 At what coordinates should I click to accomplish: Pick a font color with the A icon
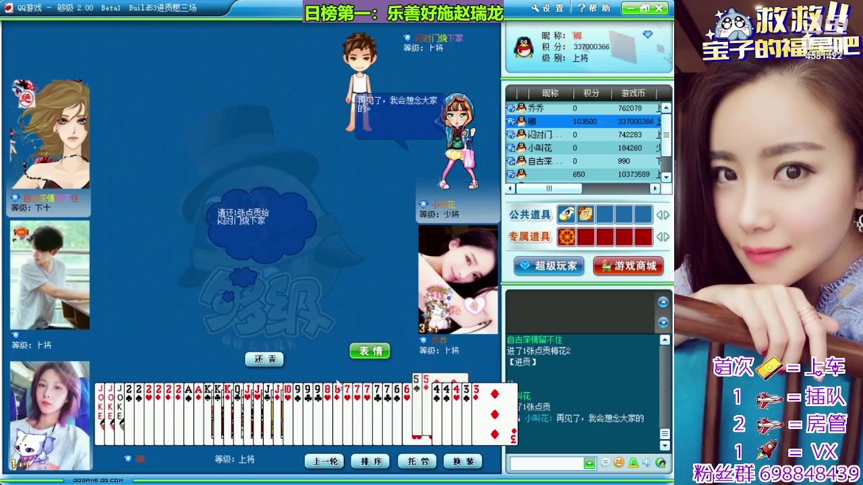(x=634, y=463)
